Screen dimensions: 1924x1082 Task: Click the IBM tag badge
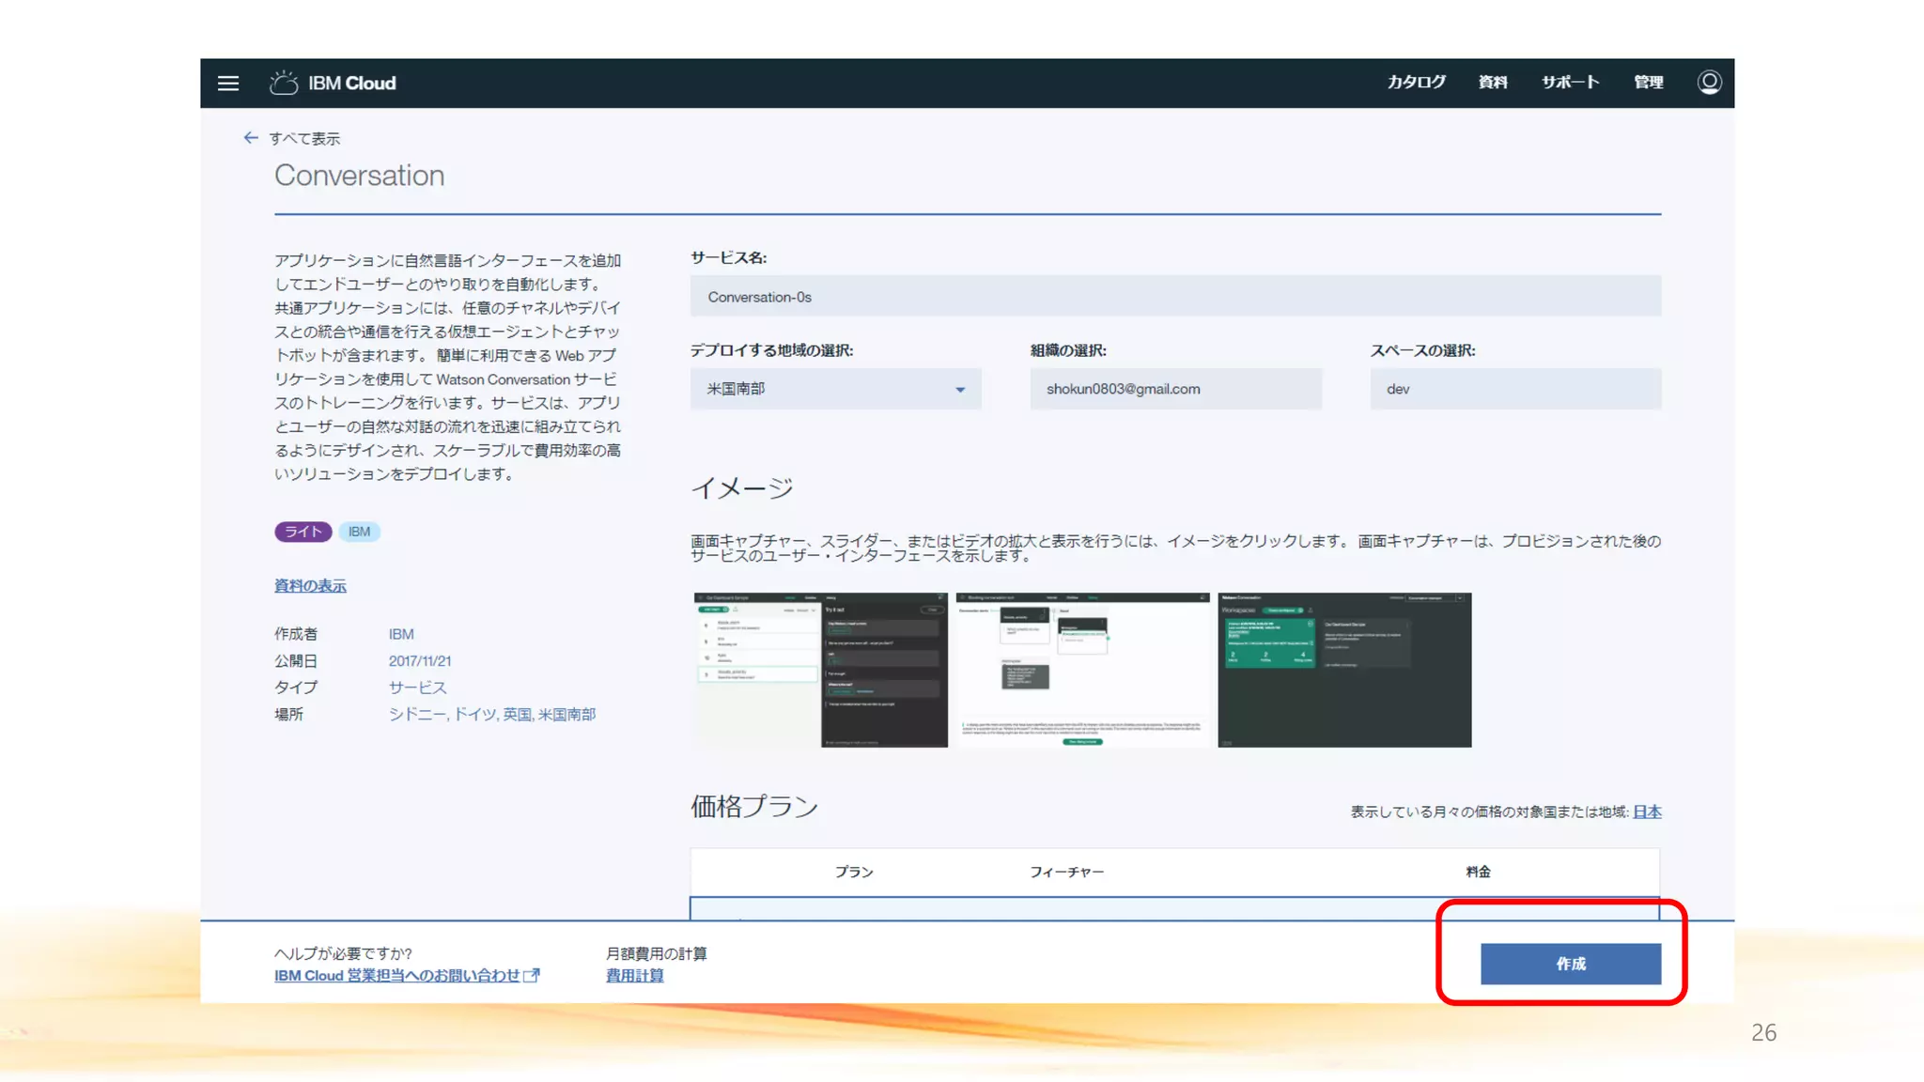[x=359, y=532]
